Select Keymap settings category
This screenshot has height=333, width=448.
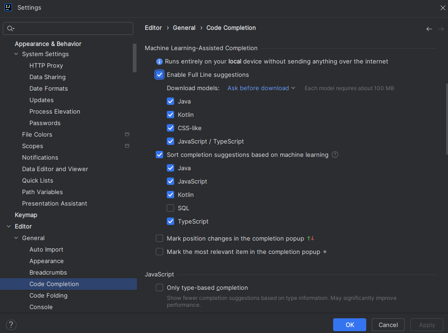tap(26, 215)
